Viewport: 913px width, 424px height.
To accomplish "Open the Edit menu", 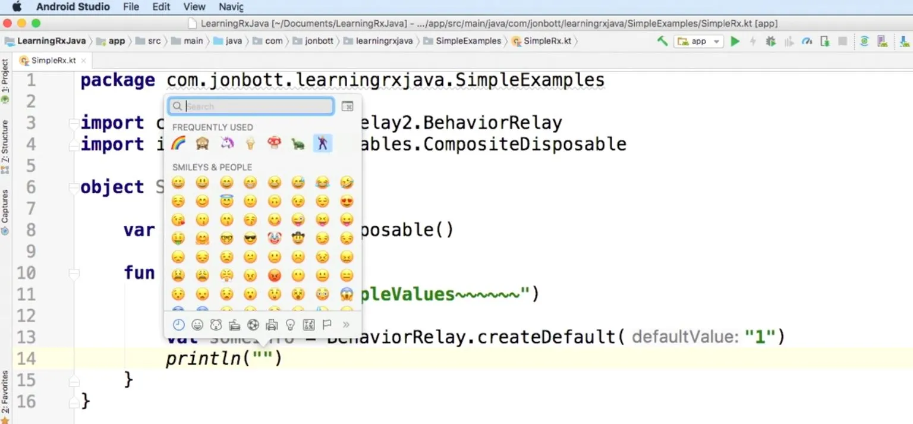I will (x=161, y=7).
